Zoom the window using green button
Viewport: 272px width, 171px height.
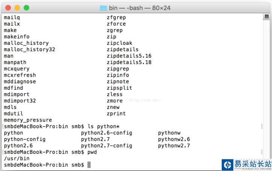click(x=26, y=7)
